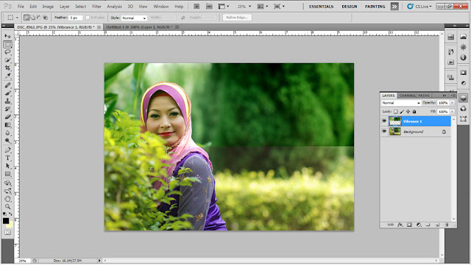Viewport: 471px width, 265px height.
Task: Open the Opacity slider arrow
Action: tap(452, 103)
